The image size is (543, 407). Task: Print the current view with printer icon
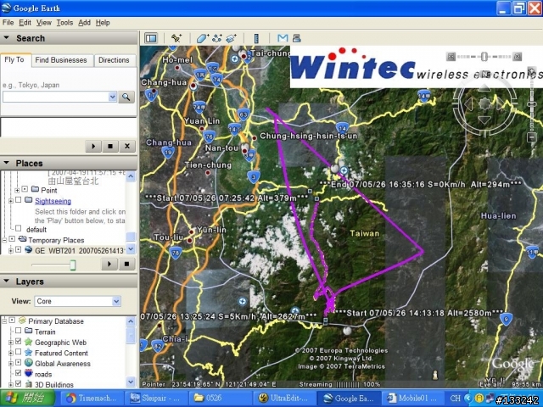click(x=296, y=38)
